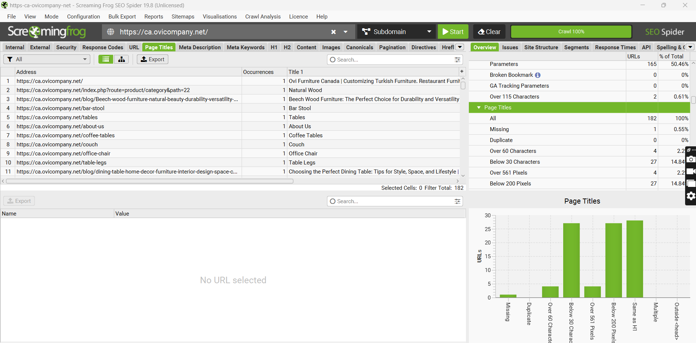Screen dimensions: 696x343
Task: Collapse the Page Titles section
Action: (479, 108)
